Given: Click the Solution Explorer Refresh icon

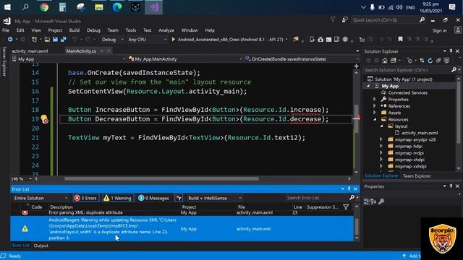Looking at the screenshot, I should click(430, 61).
